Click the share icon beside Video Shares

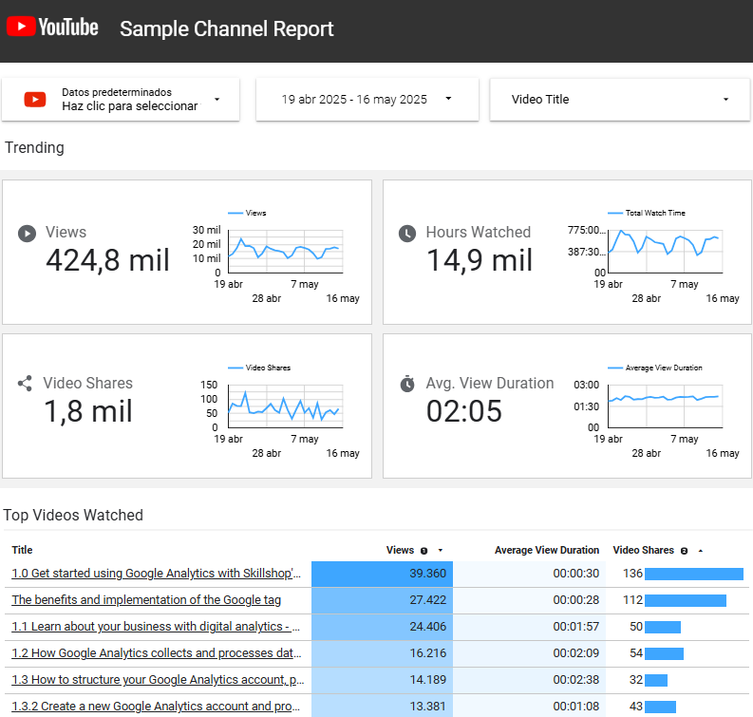(25, 384)
